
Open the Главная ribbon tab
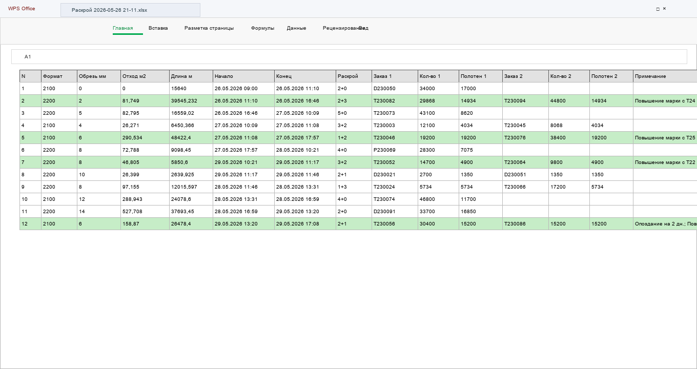123,28
